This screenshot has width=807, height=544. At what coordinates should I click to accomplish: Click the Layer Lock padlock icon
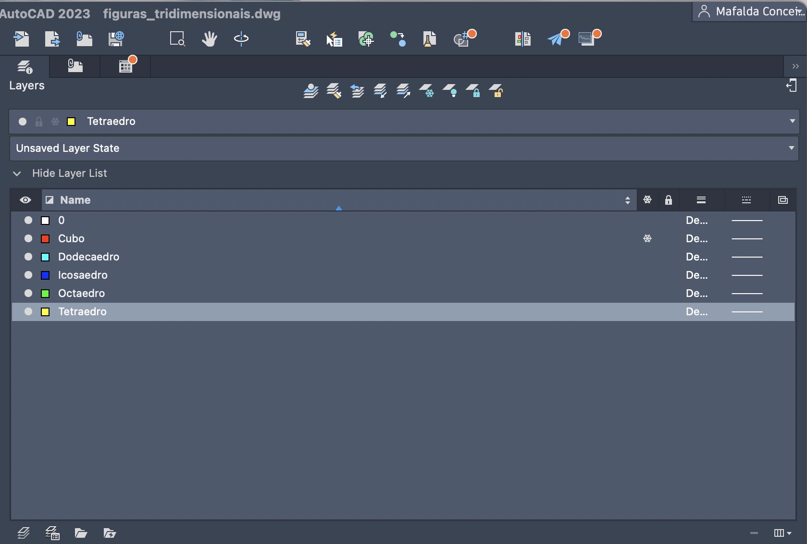[x=473, y=90]
